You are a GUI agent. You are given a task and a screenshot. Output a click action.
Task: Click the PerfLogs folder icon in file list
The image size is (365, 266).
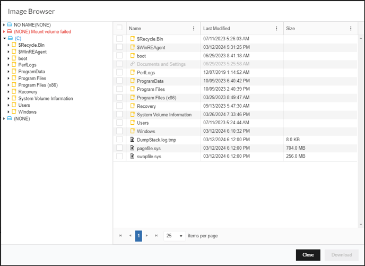tap(133, 72)
